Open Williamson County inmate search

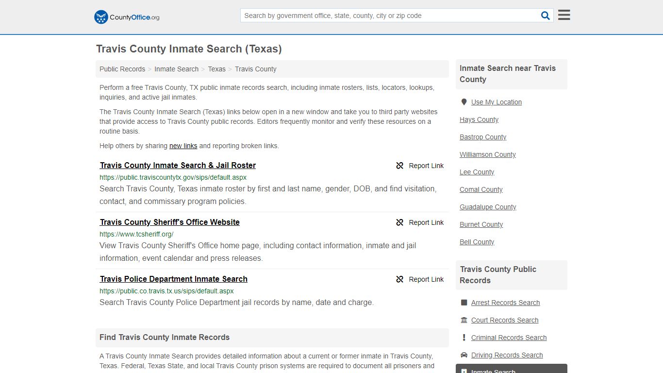[x=488, y=154]
